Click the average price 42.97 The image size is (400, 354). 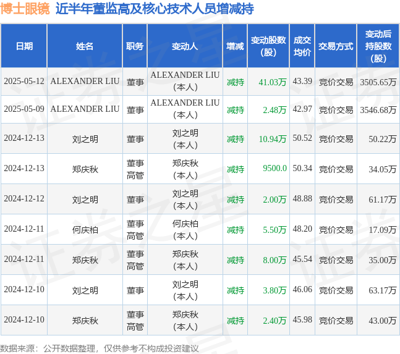(x=302, y=109)
